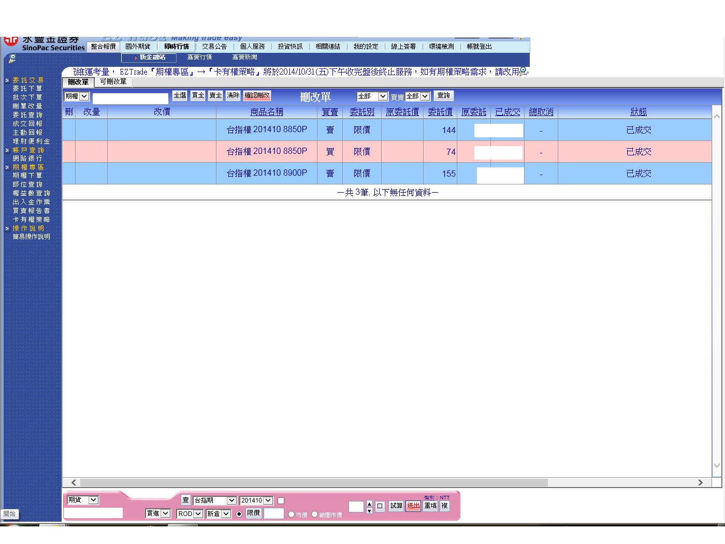Switch to the 刪改單 tab

tap(78, 82)
